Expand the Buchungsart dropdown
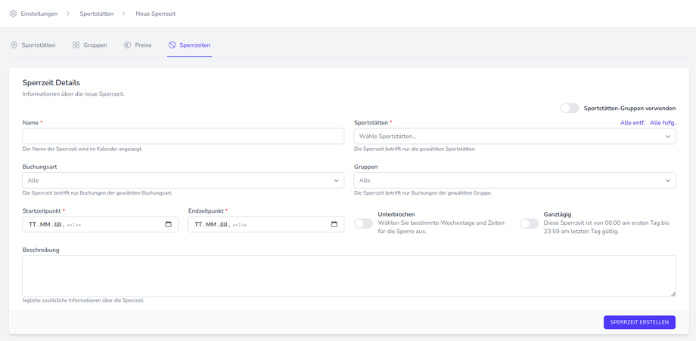Image resolution: width=696 pixels, height=341 pixels. point(183,180)
